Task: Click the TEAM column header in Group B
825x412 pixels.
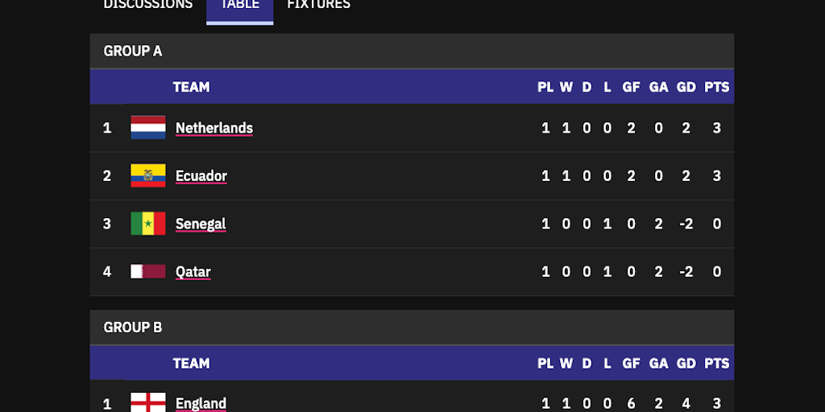Action: [x=191, y=363]
